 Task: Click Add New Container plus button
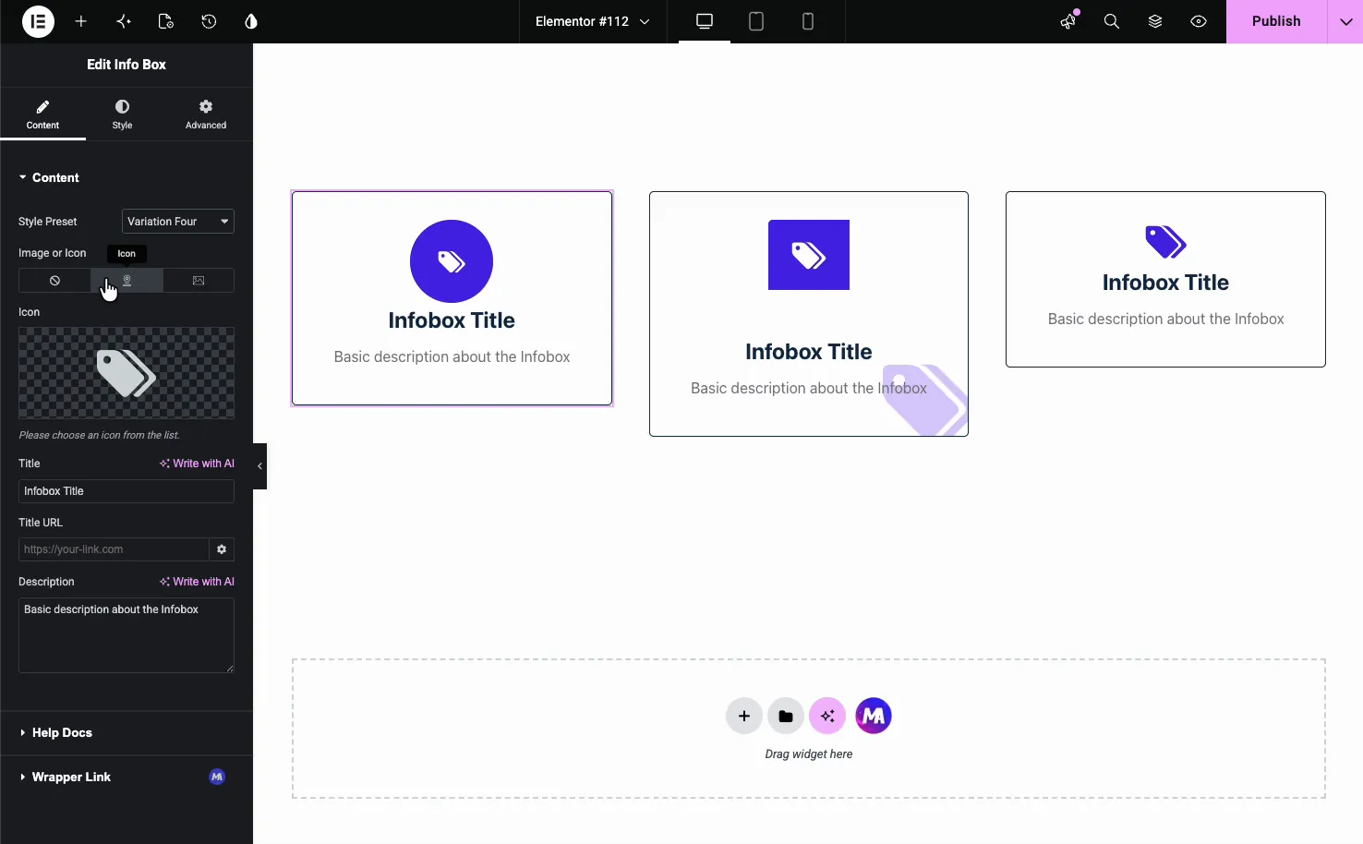[x=744, y=716]
